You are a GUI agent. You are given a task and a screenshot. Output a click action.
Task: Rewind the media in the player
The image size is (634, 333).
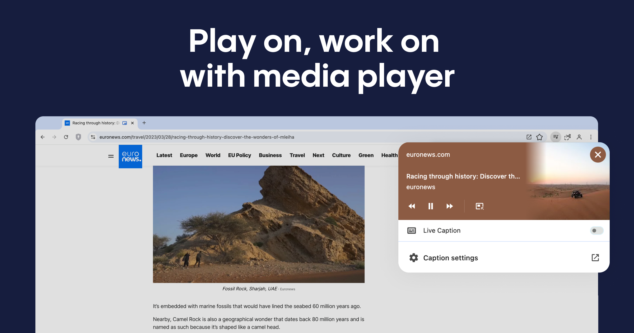[412, 206]
